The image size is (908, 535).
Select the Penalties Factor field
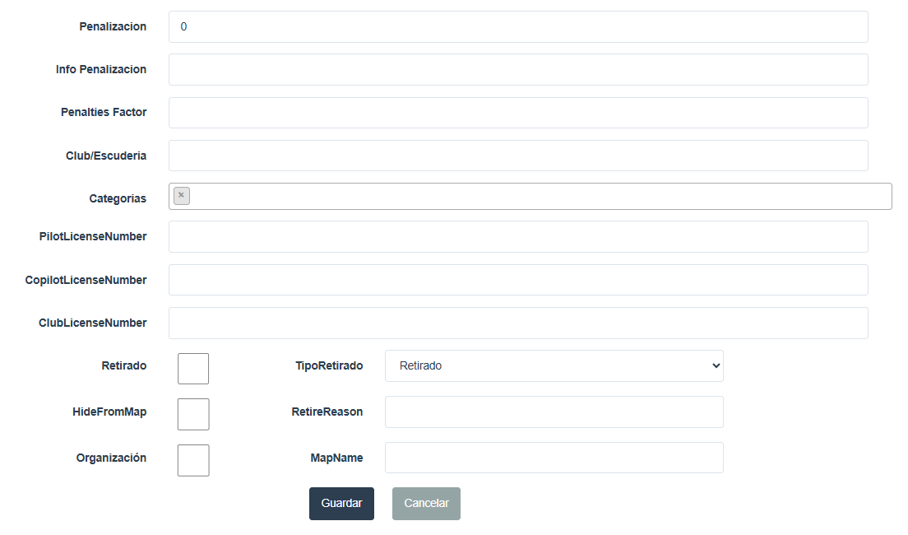coord(518,113)
